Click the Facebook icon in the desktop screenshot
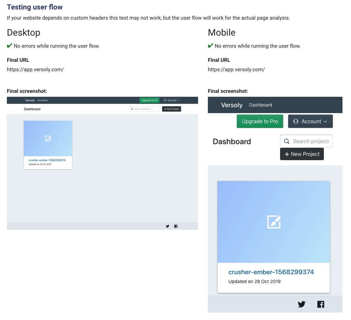351x320 pixels. 176,226
